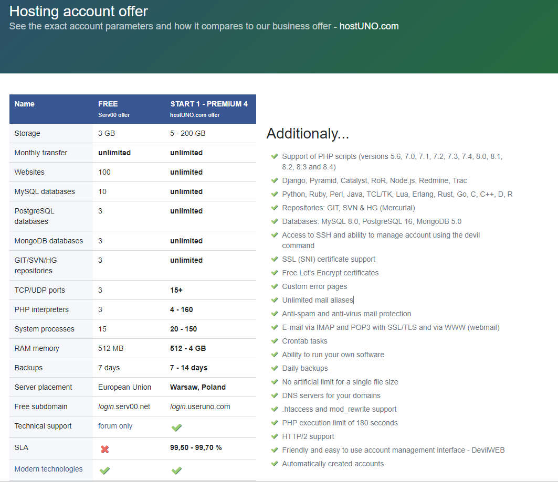Select the 7 - 14 days backups value
The width and height of the screenshot is (558, 482).
point(188,368)
